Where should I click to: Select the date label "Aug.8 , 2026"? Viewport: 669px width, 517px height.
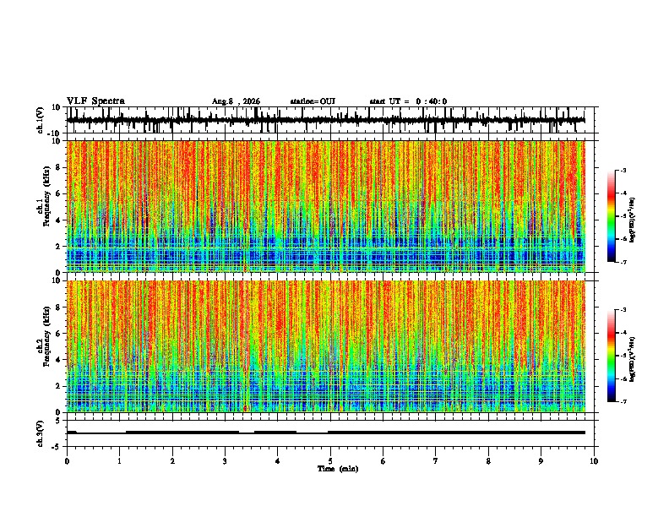click(x=236, y=101)
